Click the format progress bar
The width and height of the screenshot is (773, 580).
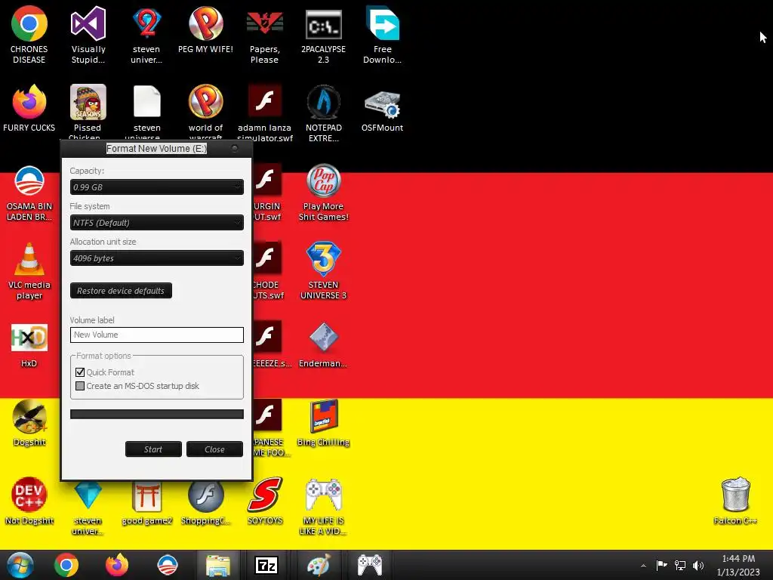tap(157, 415)
